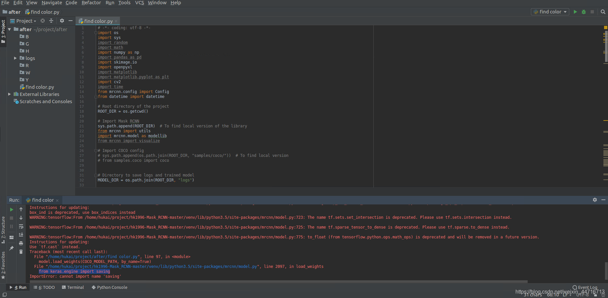
Task: Hide the Run panel with minus icon
Action: tap(603, 200)
